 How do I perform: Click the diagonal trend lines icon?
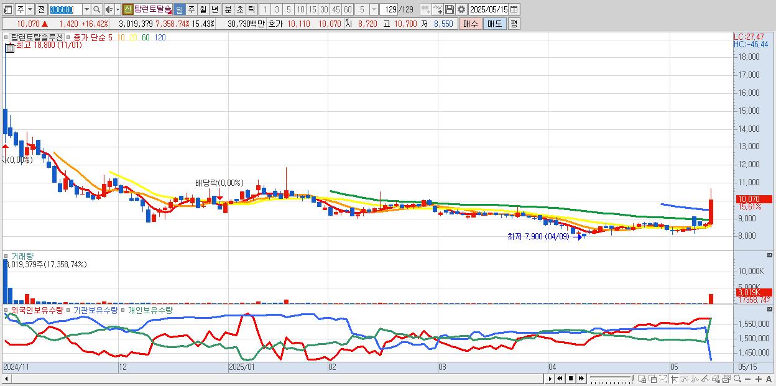pos(706,379)
